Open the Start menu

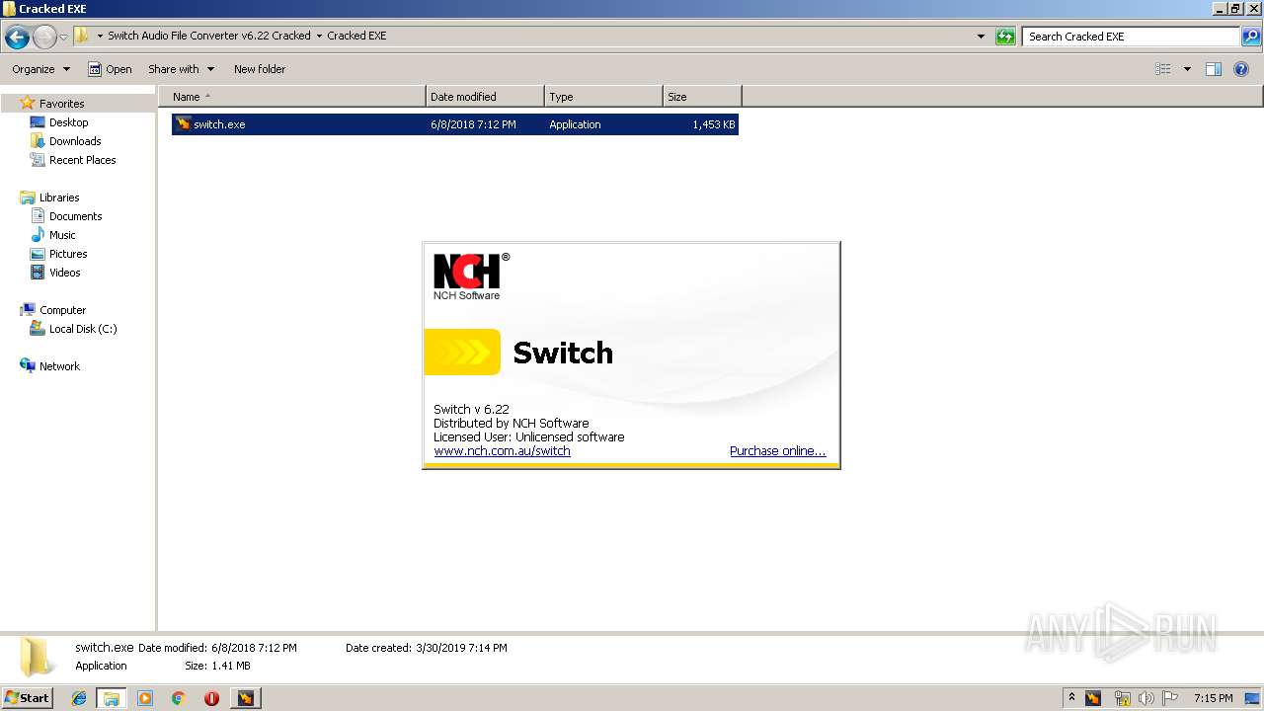[27, 697]
